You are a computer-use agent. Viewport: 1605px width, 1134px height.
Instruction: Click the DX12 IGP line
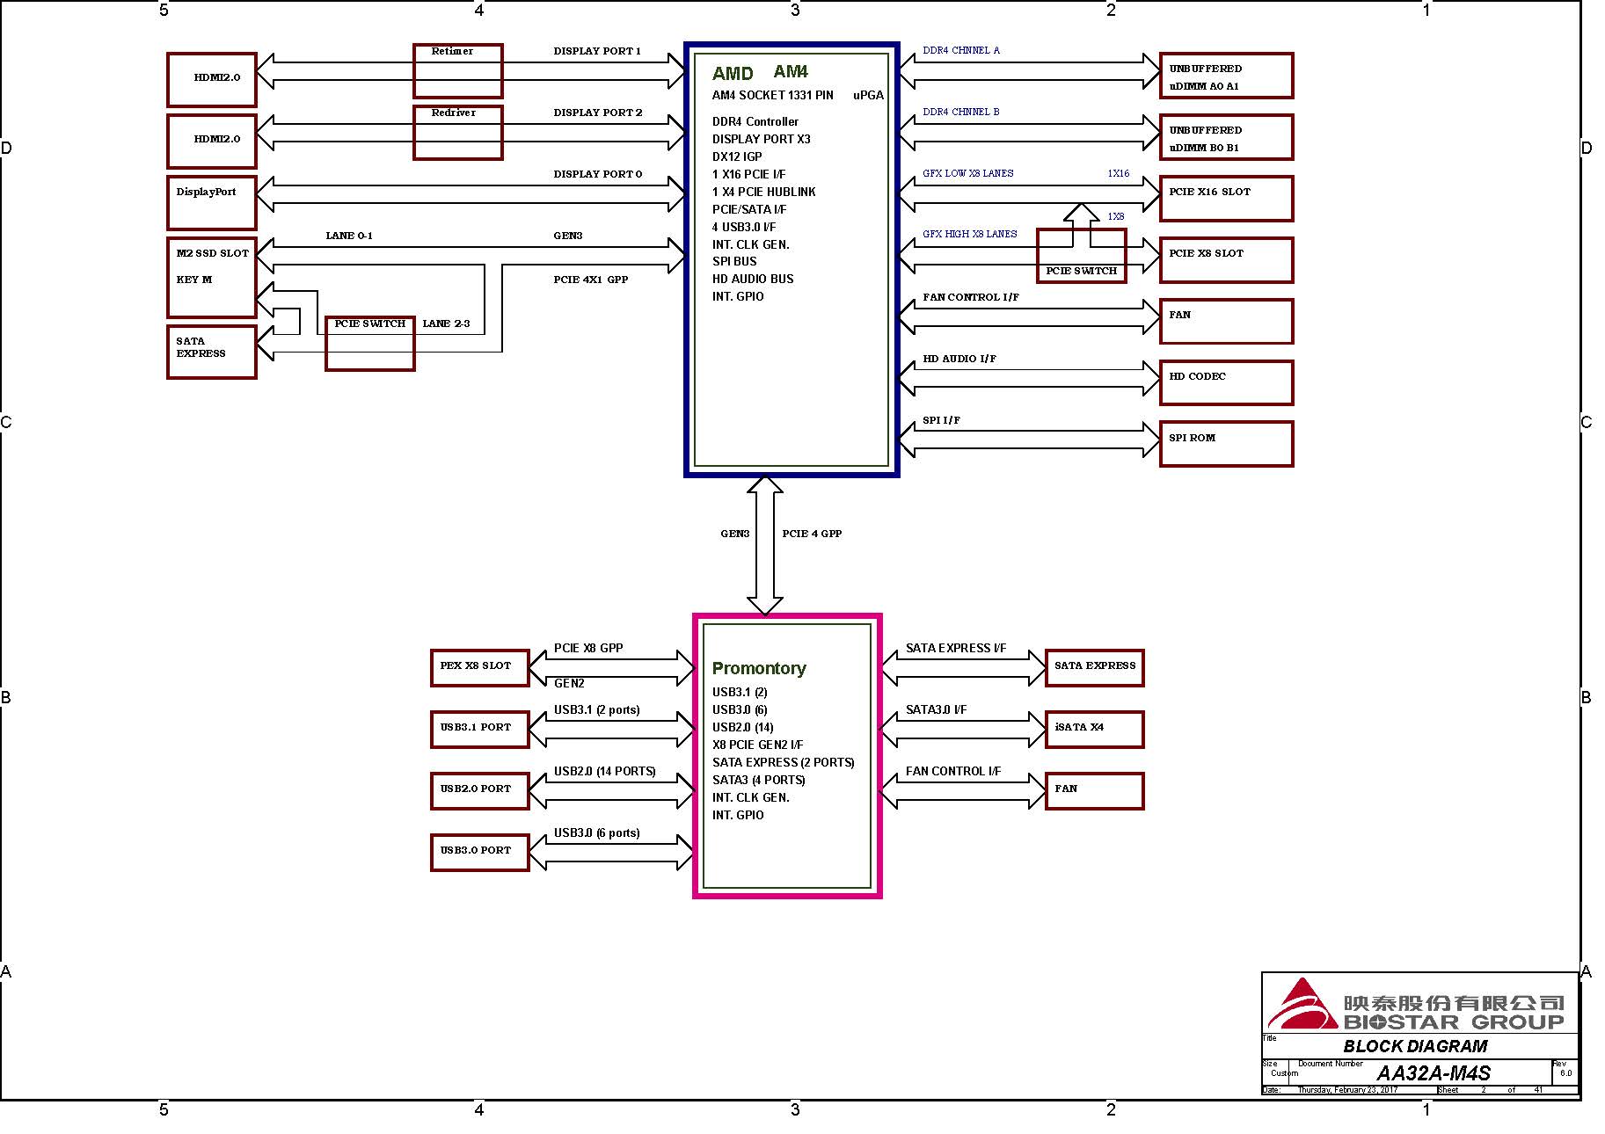(x=737, y=156)
